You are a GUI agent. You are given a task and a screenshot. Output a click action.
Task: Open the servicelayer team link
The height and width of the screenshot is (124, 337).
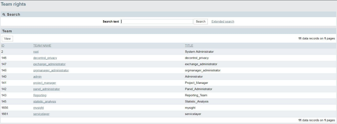41,114
